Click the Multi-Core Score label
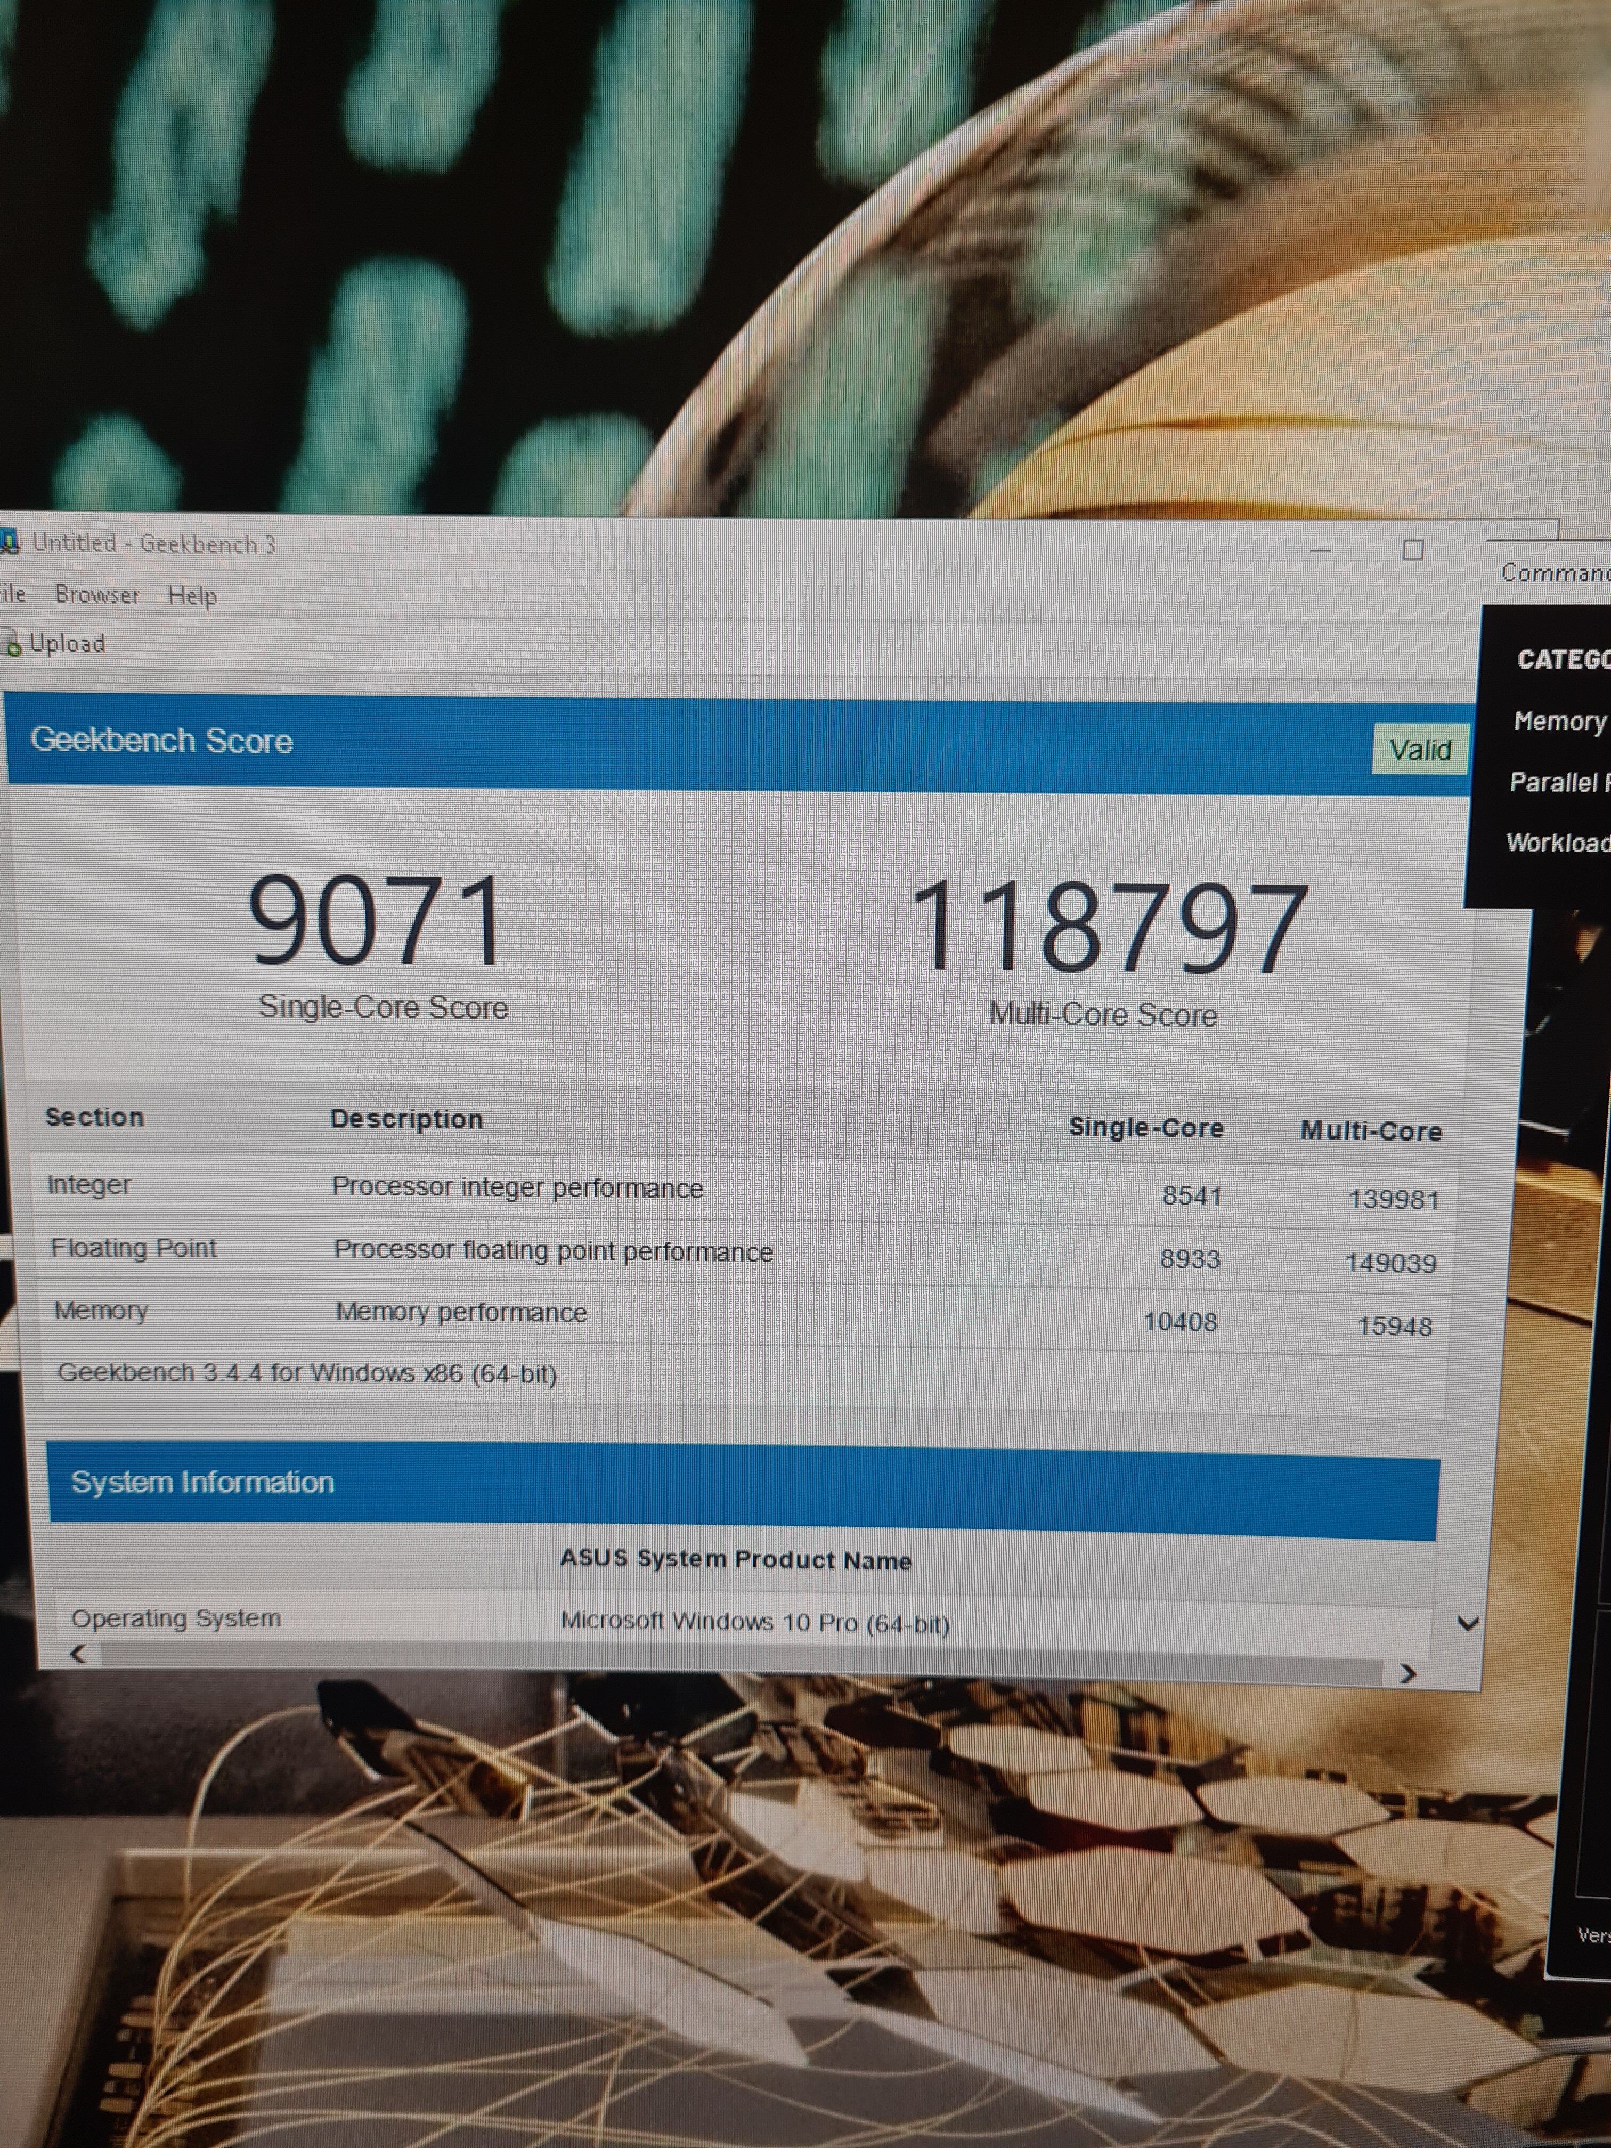Image resolution: width=1611 pixels, height=2148 pixels. tap(1103, 1015)
